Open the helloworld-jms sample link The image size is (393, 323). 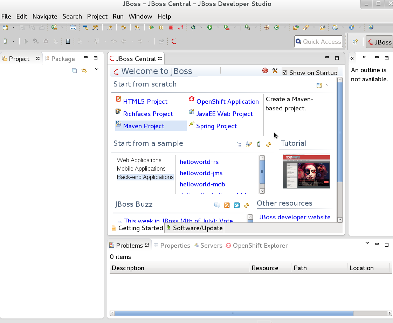coord(201,173)
